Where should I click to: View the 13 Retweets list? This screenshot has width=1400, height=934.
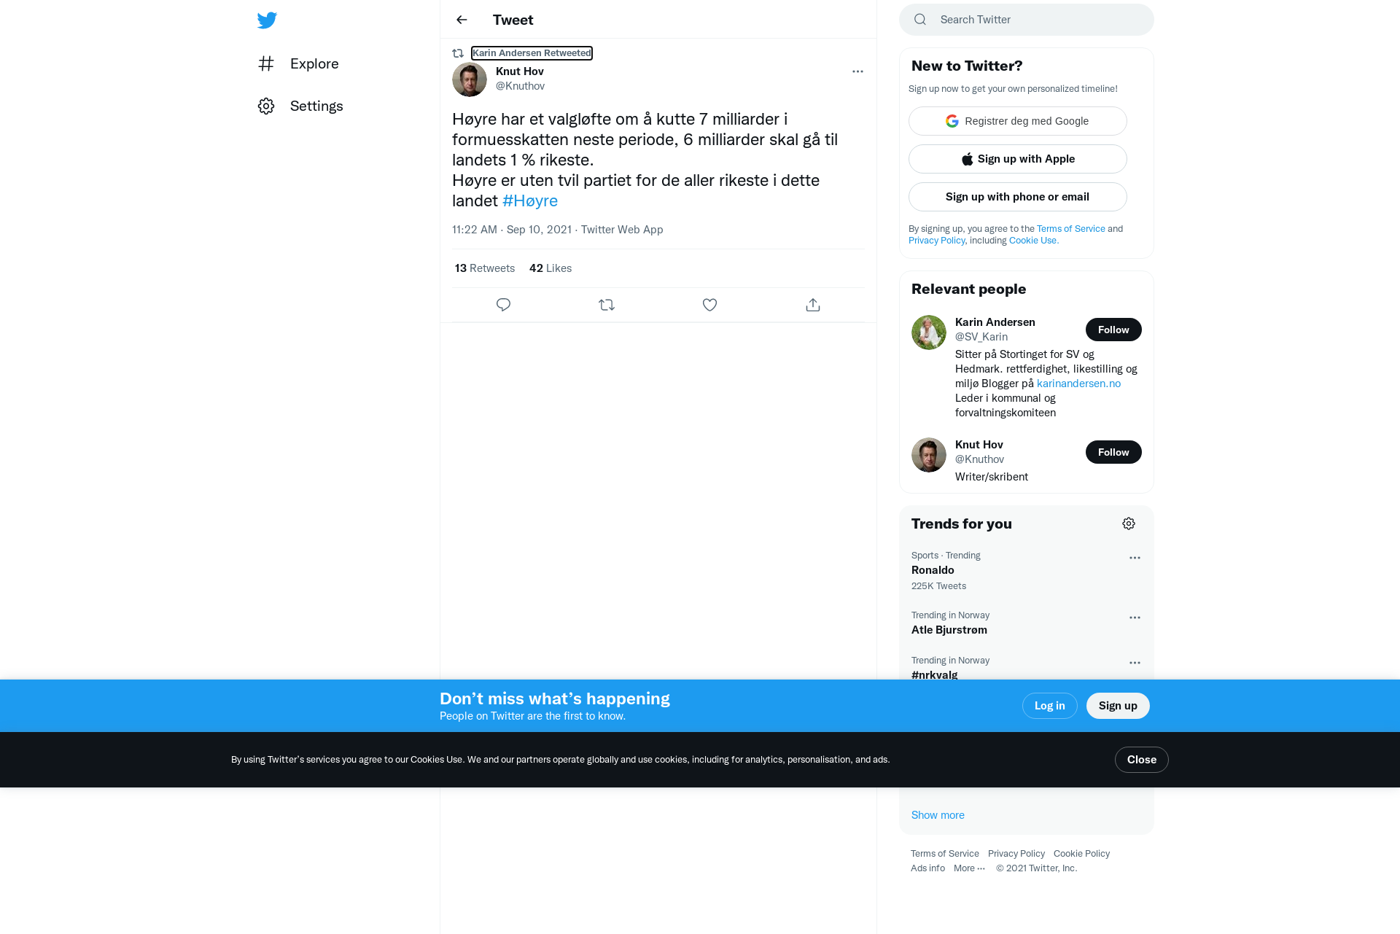485,268
